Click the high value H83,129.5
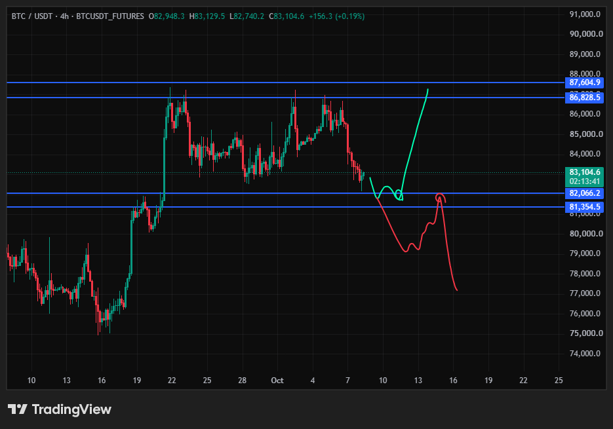The width and height of the screenshot is (613, 429). click(207, 16)
